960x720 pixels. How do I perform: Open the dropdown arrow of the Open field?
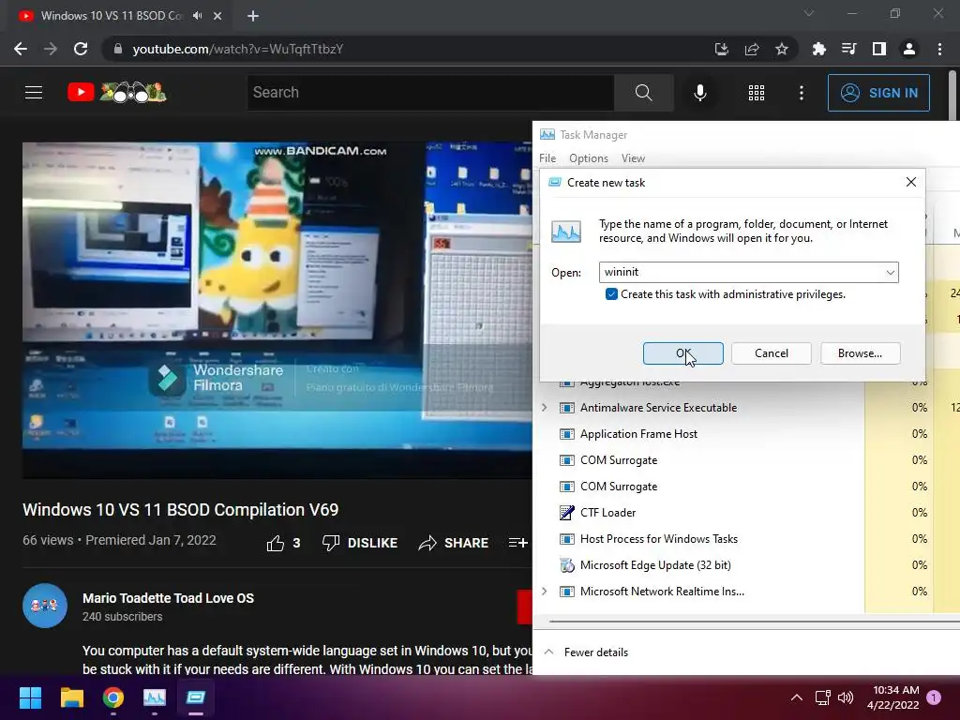891,273
